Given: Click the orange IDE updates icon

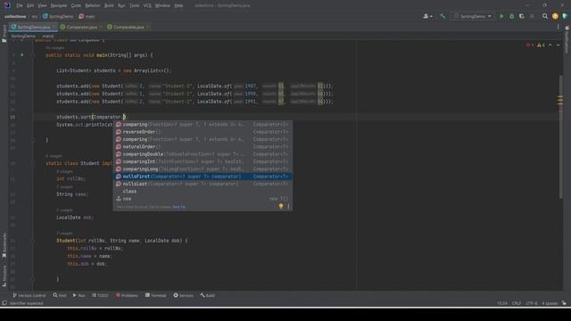Looking at the screenshot, I should pyautogui.click(x=555, y=16).
